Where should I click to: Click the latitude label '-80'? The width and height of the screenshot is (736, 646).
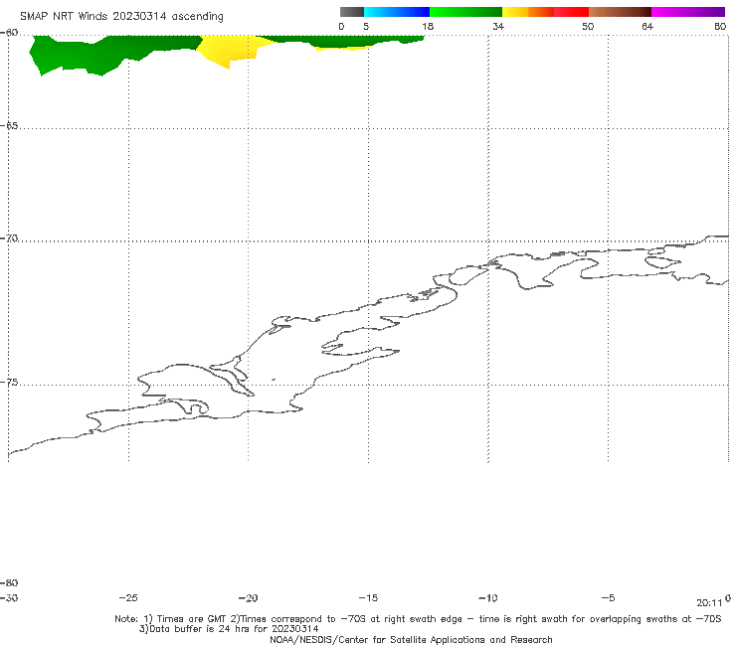tap(9, 583)
